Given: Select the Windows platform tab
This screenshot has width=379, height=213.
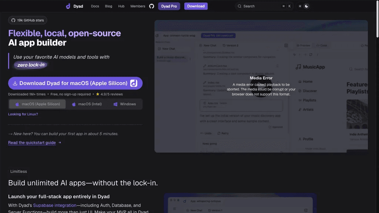Looking at the screenshot, I should pos(125,104).
